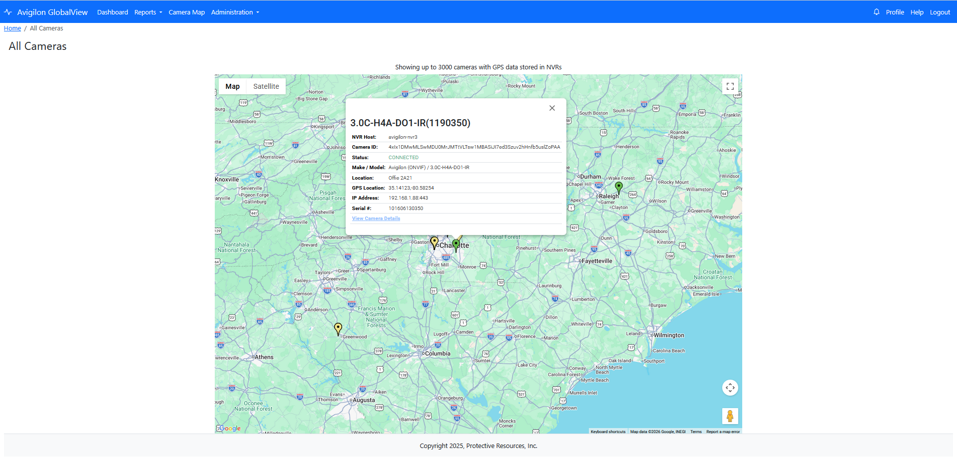Viewport: 957px width, 459px height.
Task: Click the Copyright 2025 Protective Resources footer
Action: point(478,446)
